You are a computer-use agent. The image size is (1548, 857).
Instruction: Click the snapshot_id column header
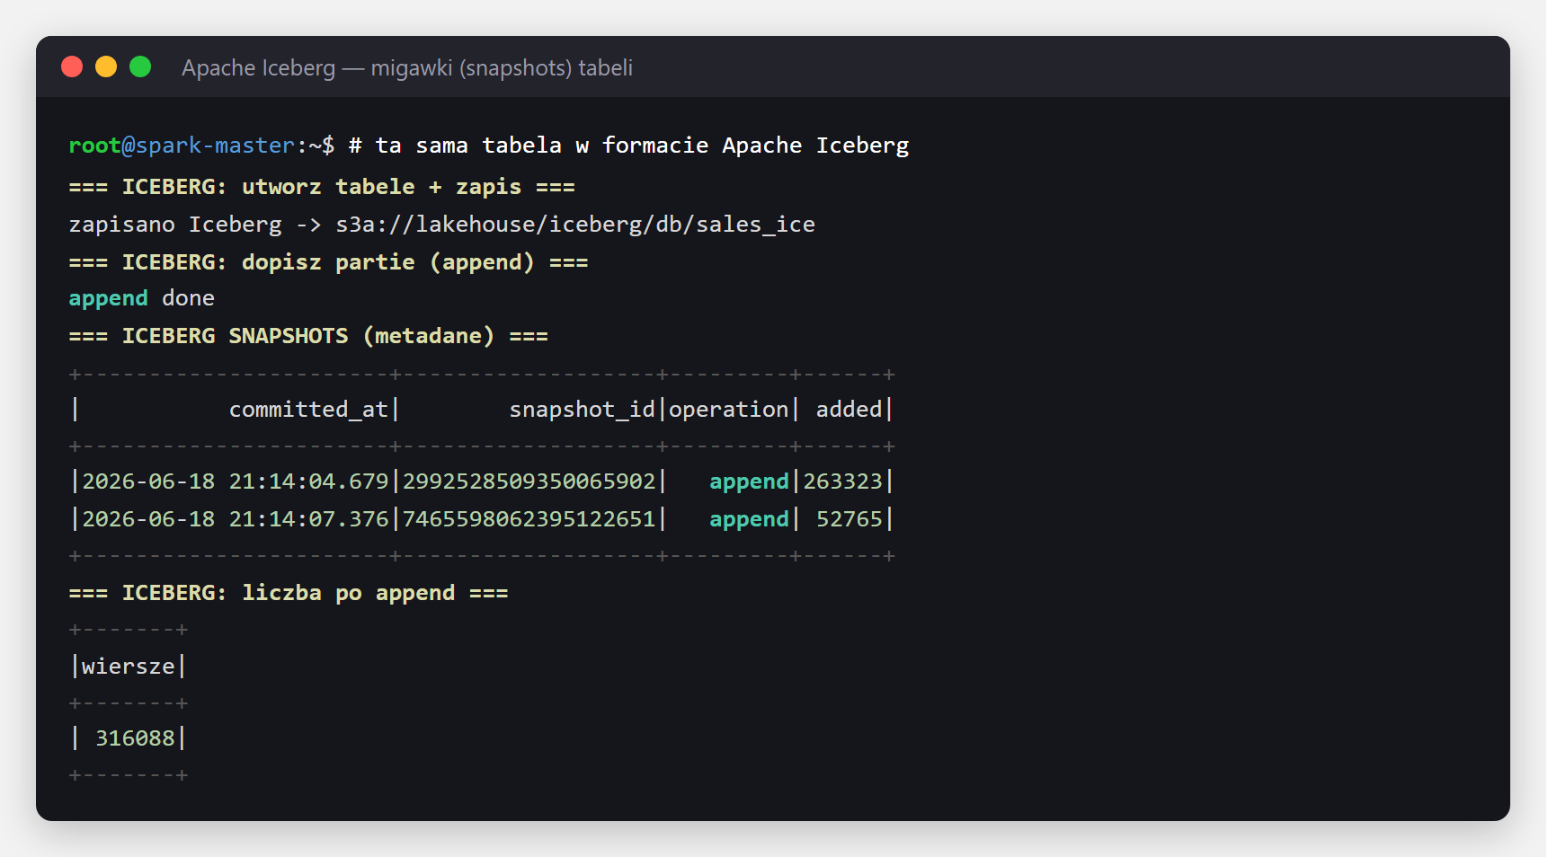583,410
